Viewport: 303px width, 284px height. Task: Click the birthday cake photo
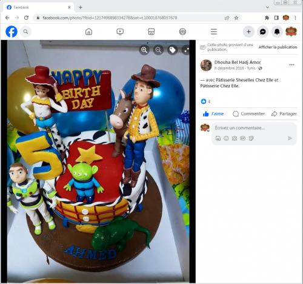[98, 161]
